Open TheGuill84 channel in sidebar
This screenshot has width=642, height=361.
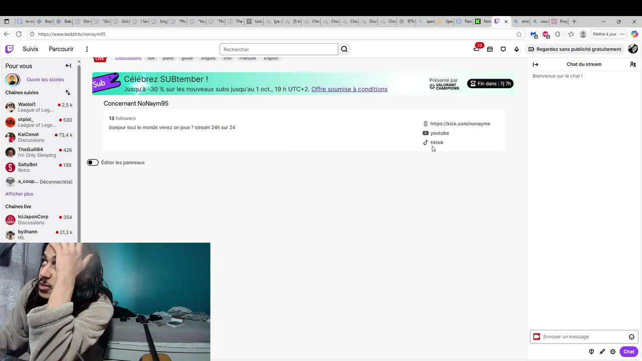click(39, 152)
